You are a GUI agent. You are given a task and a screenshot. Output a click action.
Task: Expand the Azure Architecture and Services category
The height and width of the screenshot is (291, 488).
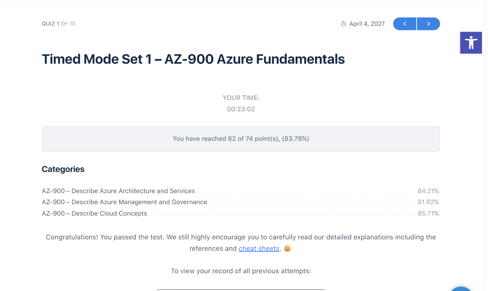(118, 191)
